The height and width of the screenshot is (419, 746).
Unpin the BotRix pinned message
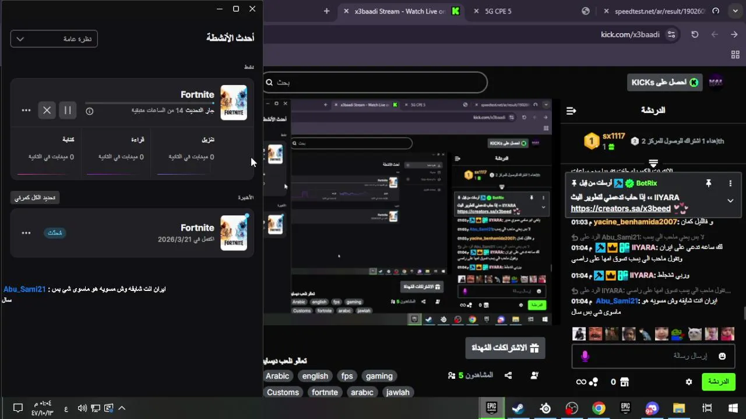tap(709, 183)
